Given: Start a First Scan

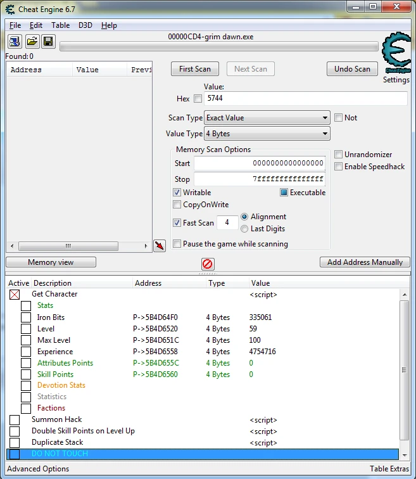Looking at the screenshot, I should coord(195,69).
